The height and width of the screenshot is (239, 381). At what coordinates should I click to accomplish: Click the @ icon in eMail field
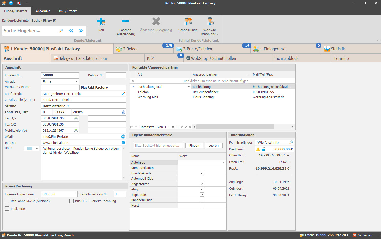point(123,136)
